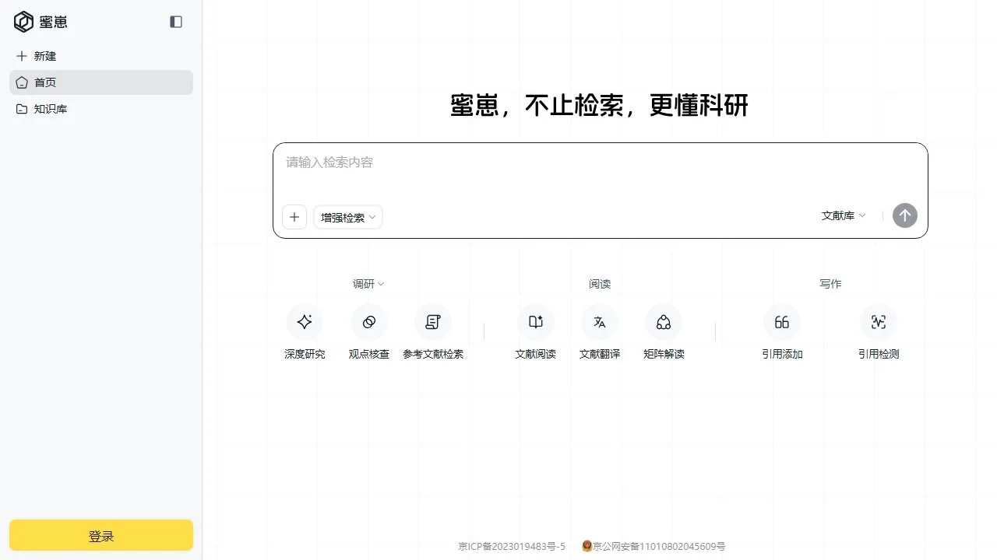Open the 深度研究 sparkle icon
The height and width of the screenshot is (560, 997).
[x=305, y=322]
